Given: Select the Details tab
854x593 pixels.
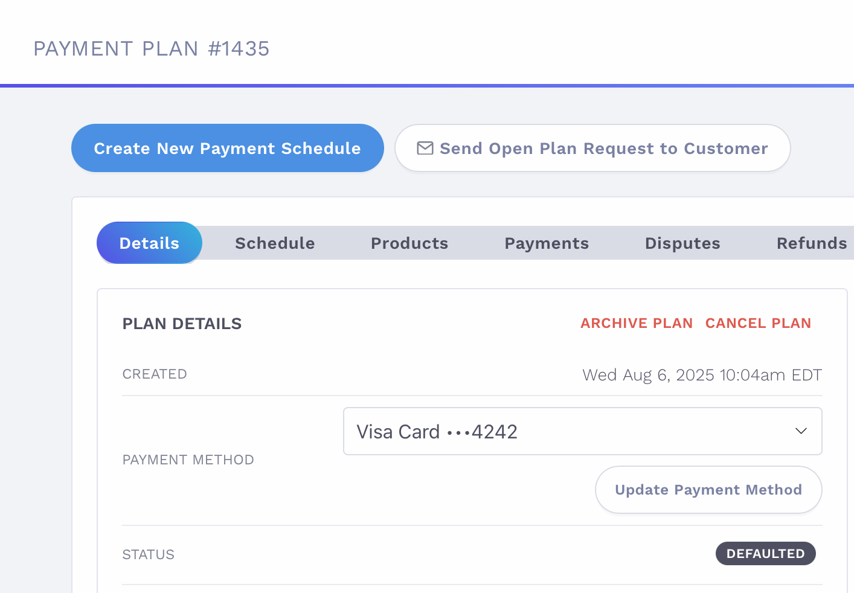Looking at the screenshot, I should [149, 243].
